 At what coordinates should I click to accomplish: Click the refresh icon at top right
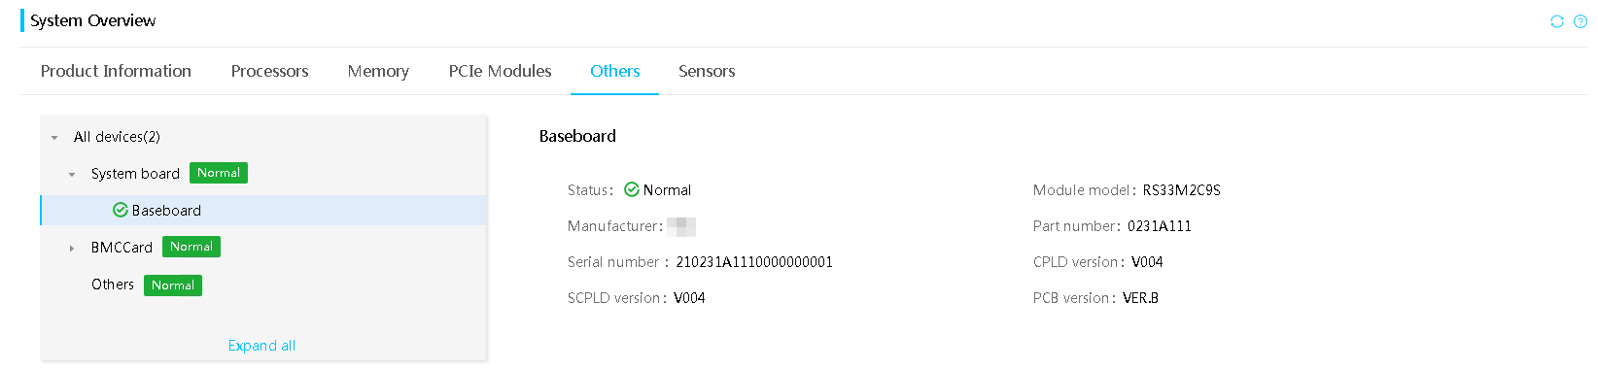pyautogui.click(x=1556, y=21)
